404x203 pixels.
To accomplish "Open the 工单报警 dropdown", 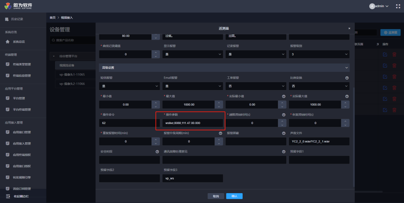I will pos(256,86).
